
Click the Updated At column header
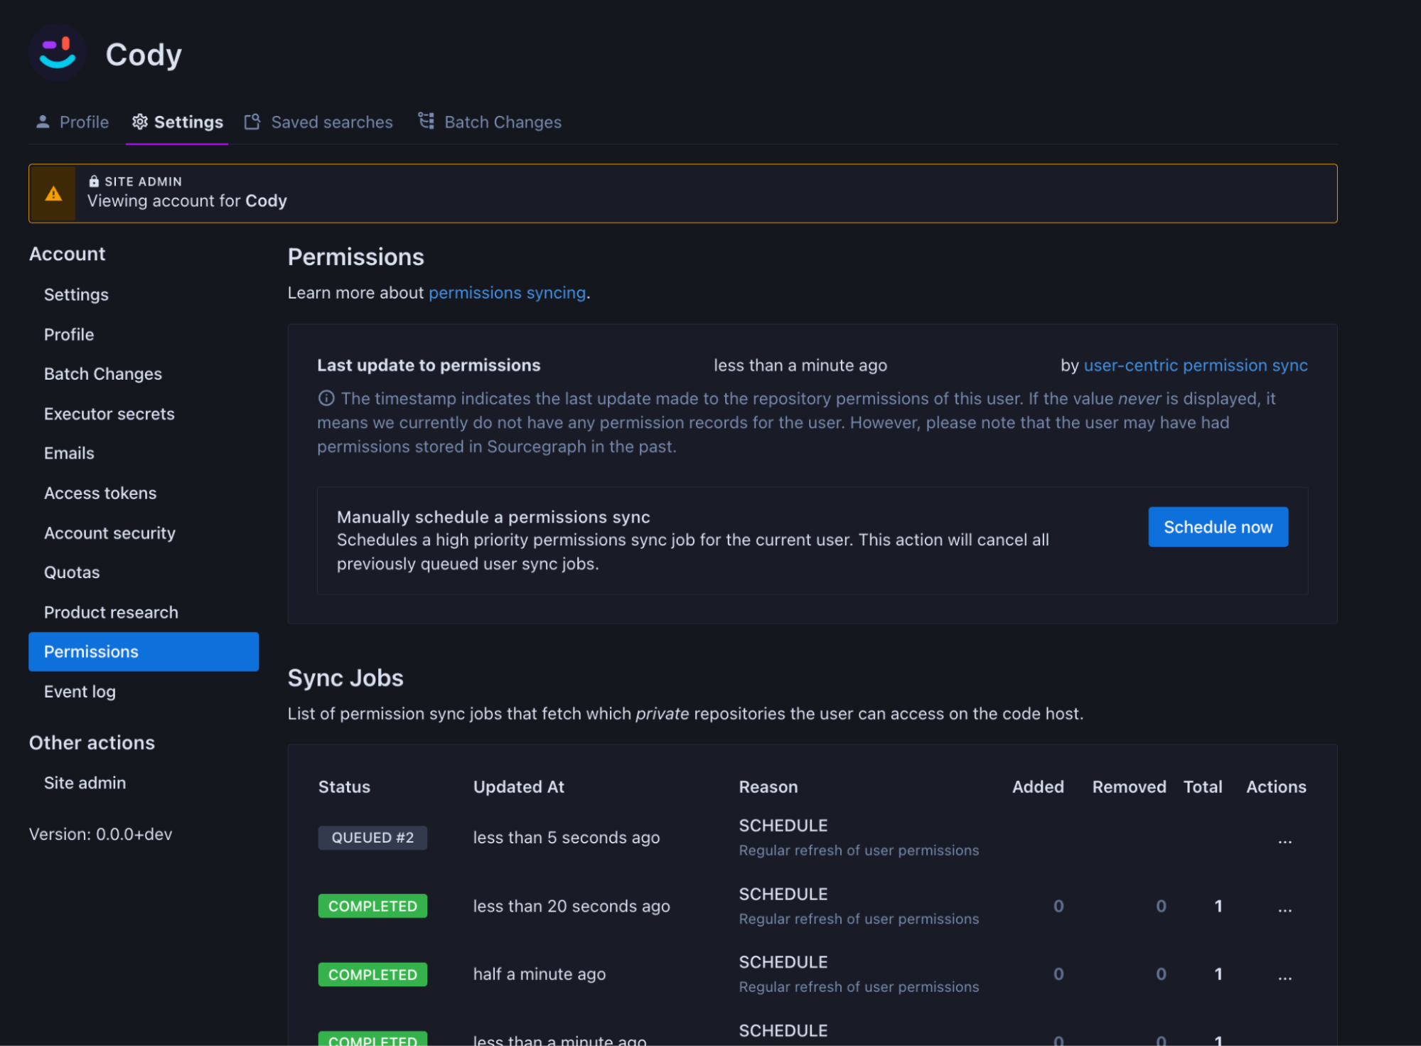519,787
